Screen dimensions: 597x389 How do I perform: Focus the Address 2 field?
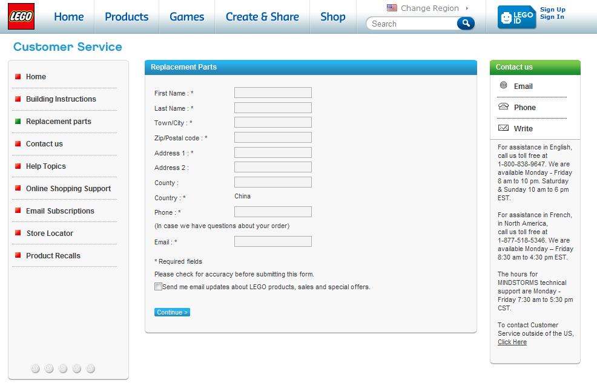[x=273, y=167]
